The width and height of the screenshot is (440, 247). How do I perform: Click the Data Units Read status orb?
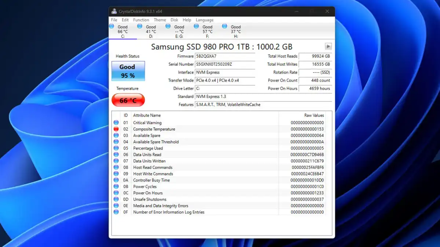pyautogui.click(x=116, y=155)
